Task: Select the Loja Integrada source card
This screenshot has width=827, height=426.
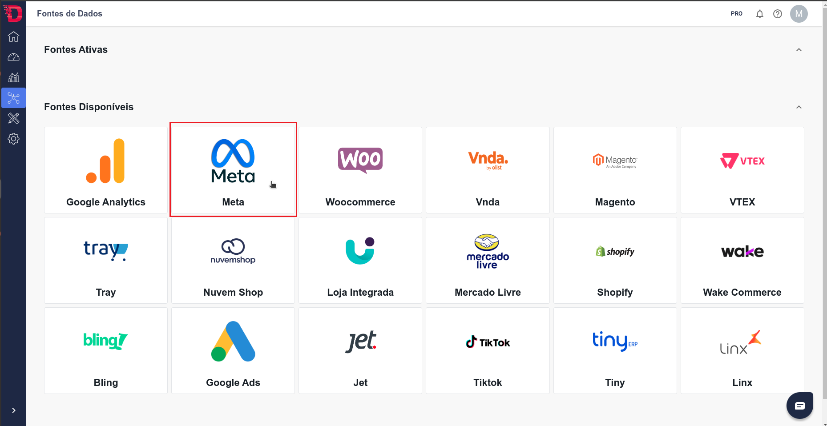Action: (x=360, y=260)
